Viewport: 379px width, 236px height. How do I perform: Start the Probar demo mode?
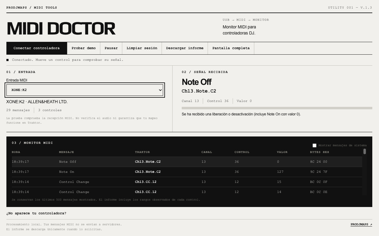click(x=84, y=48)
